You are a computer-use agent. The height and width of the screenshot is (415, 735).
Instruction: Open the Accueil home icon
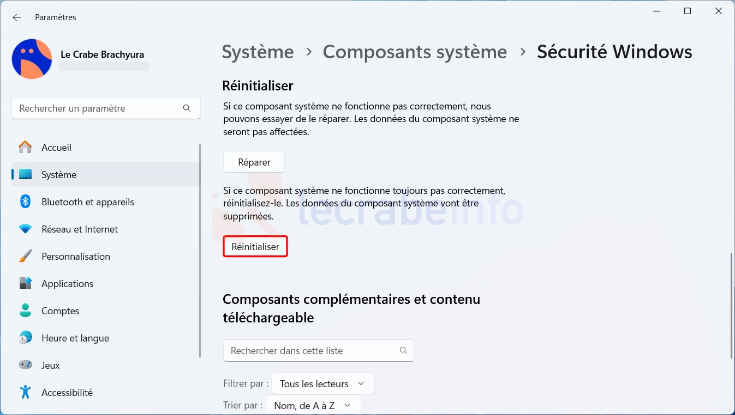tap(25, 148)
